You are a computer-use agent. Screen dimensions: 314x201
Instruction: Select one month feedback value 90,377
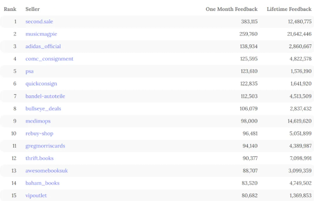pos(250,158)
